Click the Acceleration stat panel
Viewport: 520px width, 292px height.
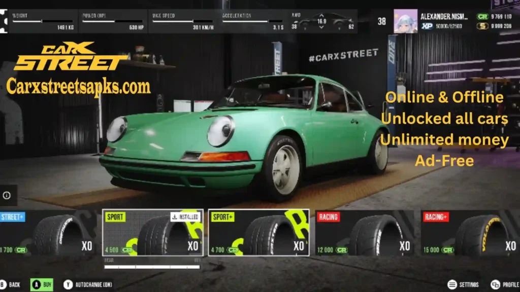tap(253, 21)
